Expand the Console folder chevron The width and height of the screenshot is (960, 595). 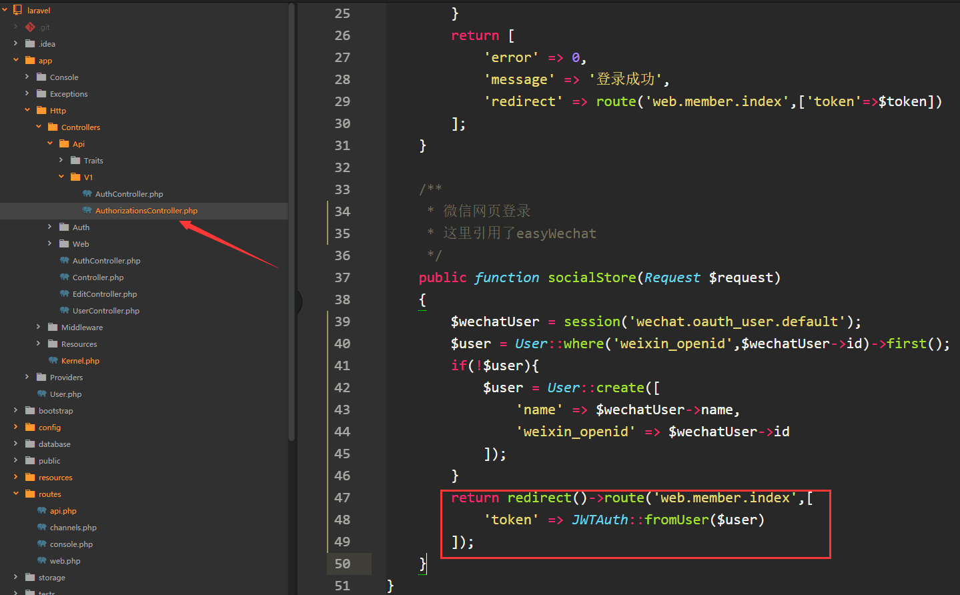[x=27, y=77]
